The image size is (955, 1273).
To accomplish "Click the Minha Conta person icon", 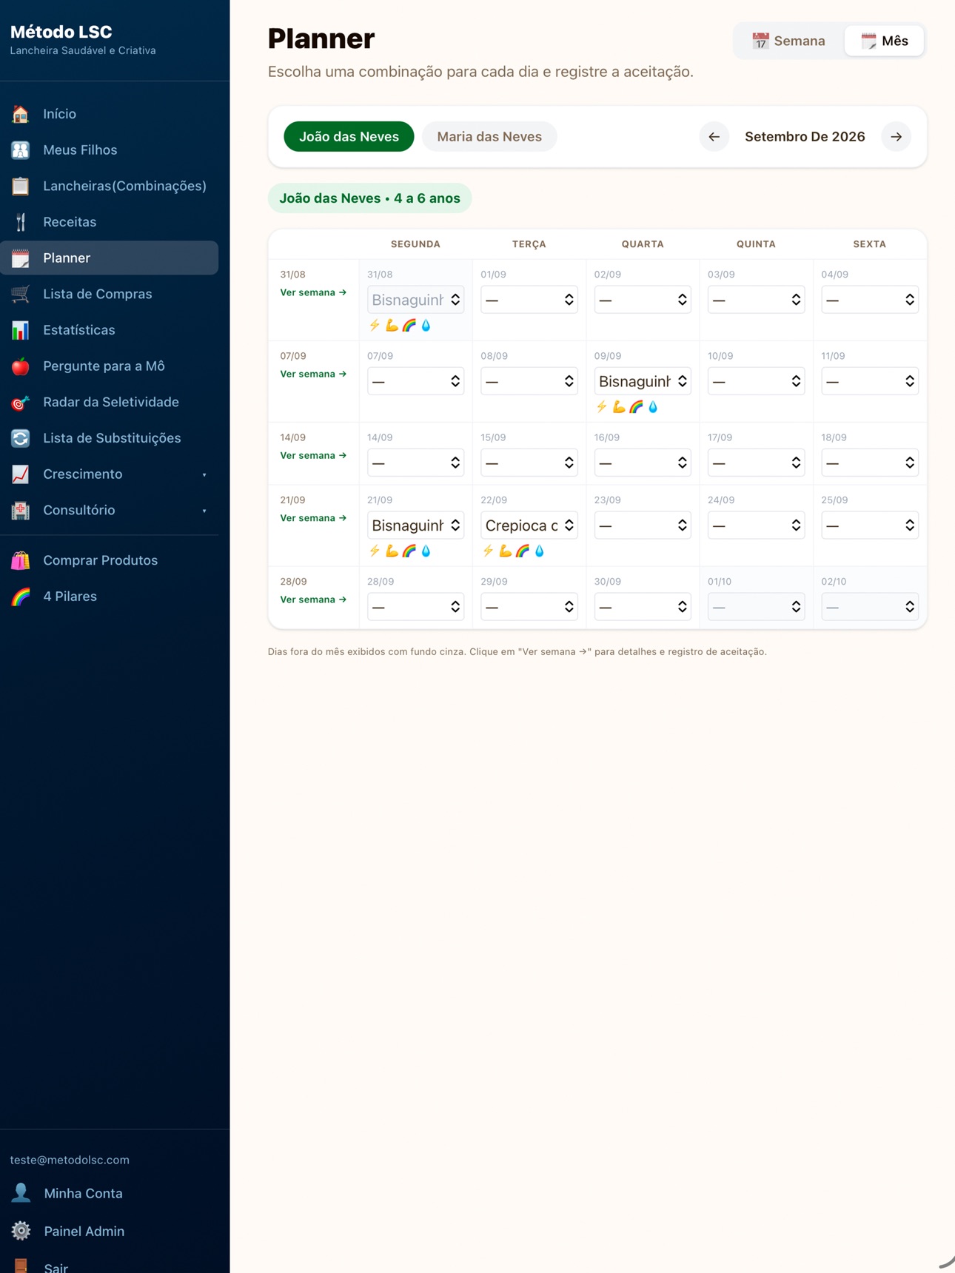I will click(21, 1193).
